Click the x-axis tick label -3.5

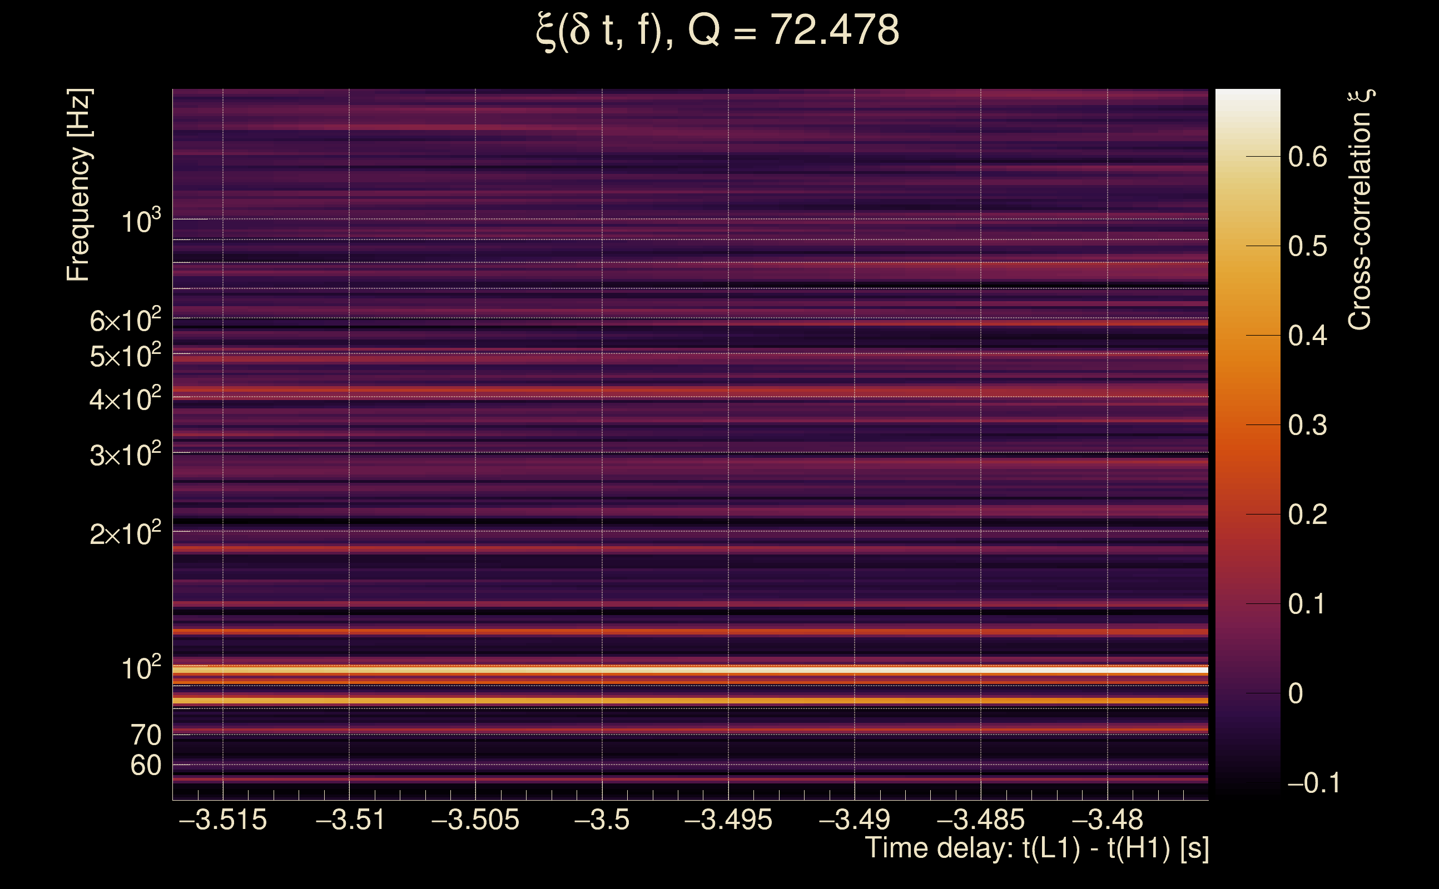click(x=602, y=820)
